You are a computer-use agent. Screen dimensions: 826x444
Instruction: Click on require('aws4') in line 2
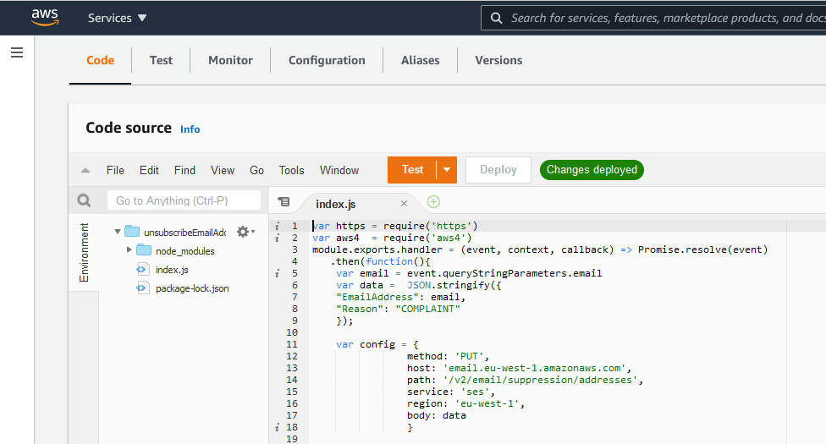click(427, 238)
